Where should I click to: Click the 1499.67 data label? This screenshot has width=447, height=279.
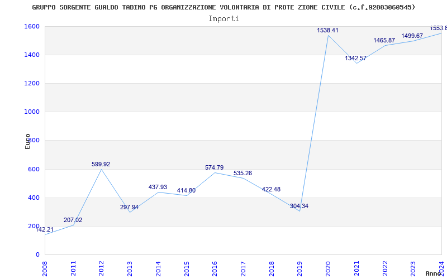tap(412, 36)
